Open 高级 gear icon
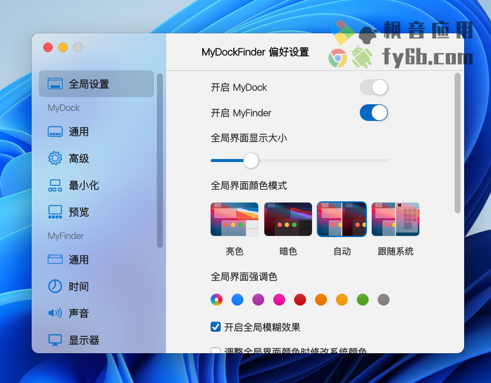491x383 pixels. pyautogui.click(x=55, y=158)
